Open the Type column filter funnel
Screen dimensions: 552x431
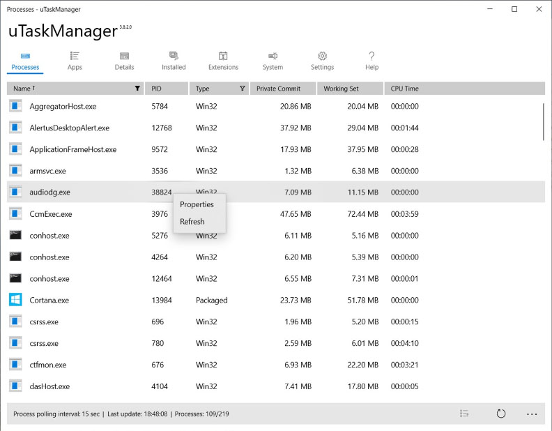[243, 89]
